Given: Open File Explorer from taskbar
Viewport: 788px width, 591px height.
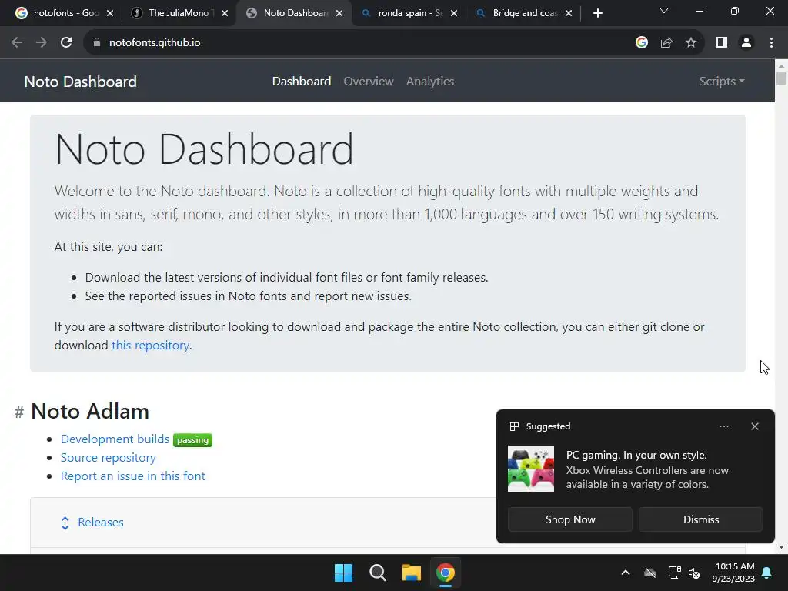Looking at the screenshot, I should pyautogui.click(x=412, y=573).
